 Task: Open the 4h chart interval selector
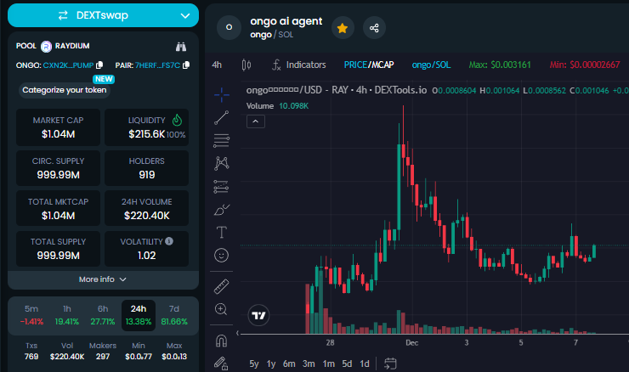click(x=217, y=65)
